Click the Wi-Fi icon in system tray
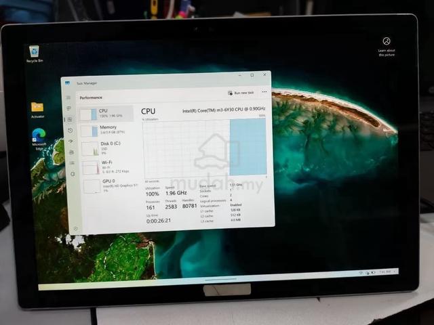The height and width of the screenshot is (325, 434). (x=361, y=273)
